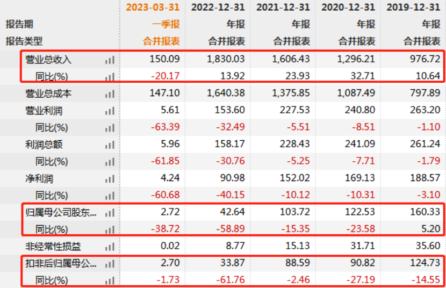Click the non-recurring value 31.71
This screenshot has width=446, height=288.
[x=363, y=246]
